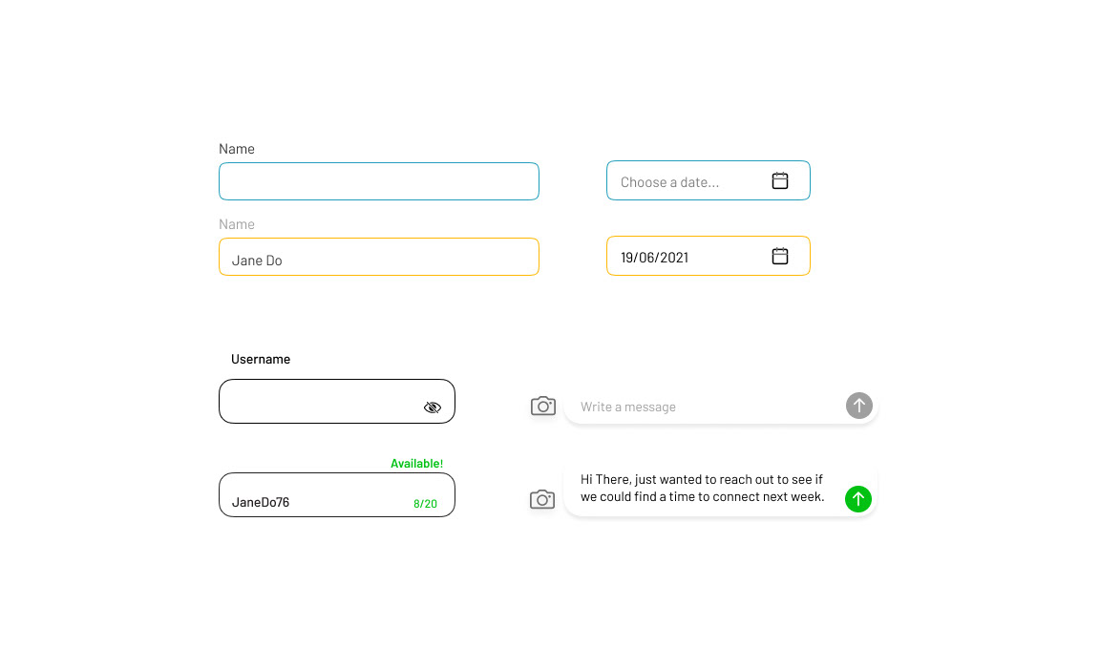This screenshot has height=668, width=1100.
Task: Click the gray 'Name' label above 'Jane Do'
Action: tap(237, 224)
